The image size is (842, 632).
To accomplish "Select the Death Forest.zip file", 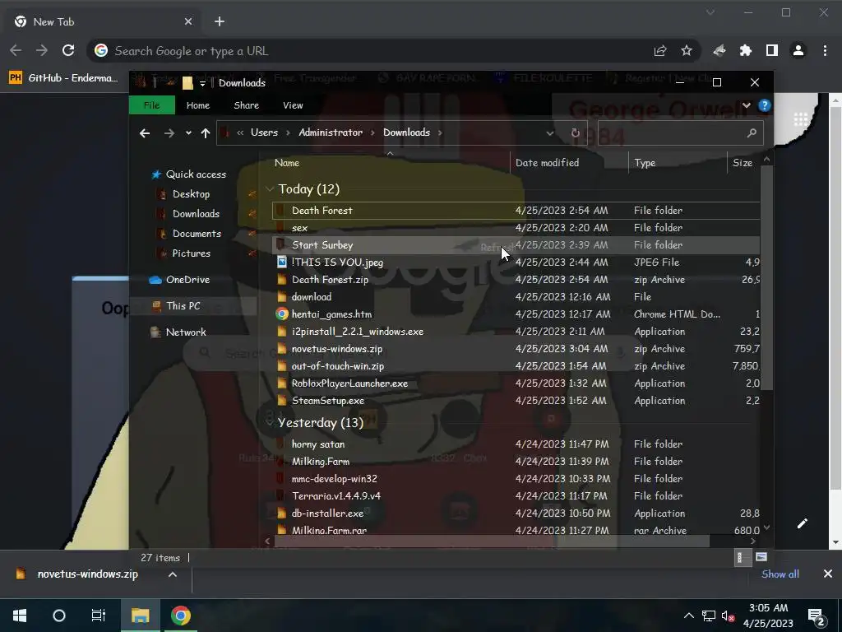I will (x=330, y=280).
